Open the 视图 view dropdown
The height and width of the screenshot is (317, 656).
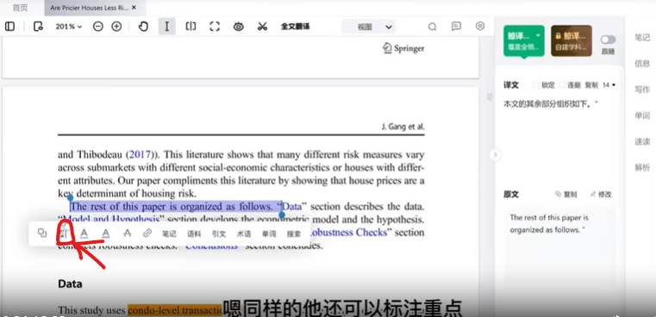(369, 28)
